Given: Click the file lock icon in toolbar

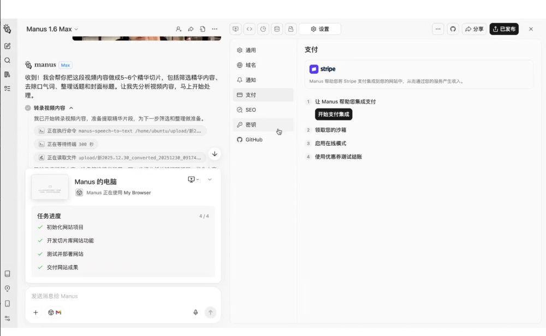Looking at the screenshot, I should pos(290,28).
